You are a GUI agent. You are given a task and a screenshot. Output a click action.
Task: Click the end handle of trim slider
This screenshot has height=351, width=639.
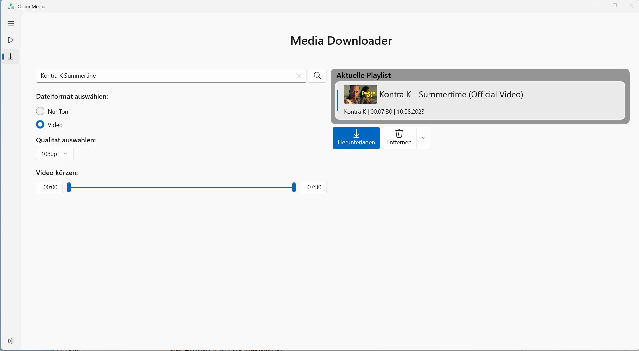[x=294, y=187]
